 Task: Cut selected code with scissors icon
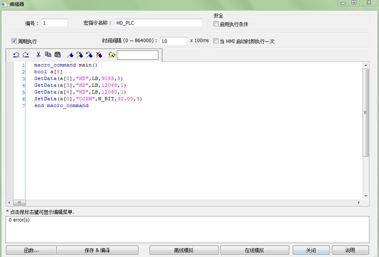pos(38,55)
